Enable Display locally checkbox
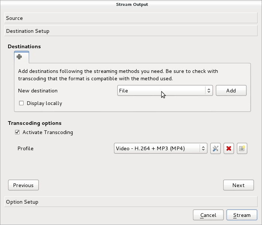 pyautogui.click(x=21, y=103)
